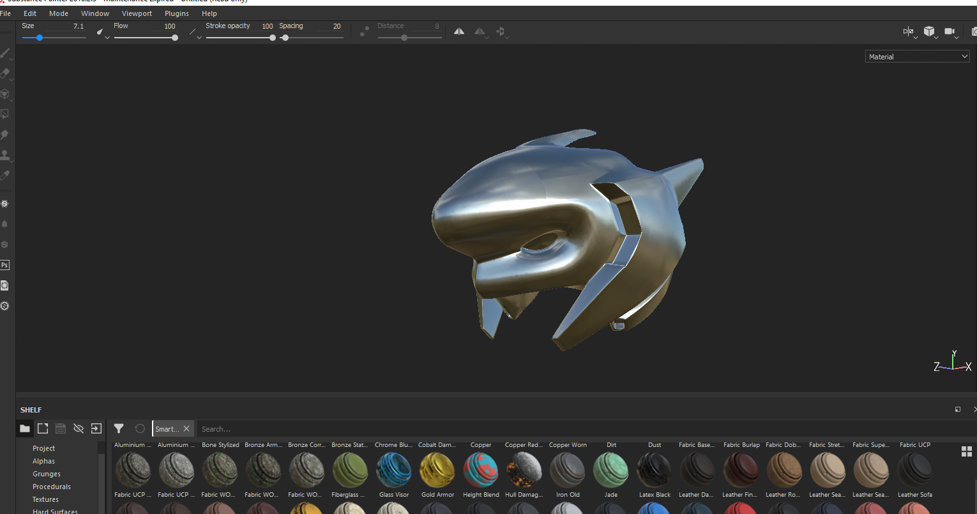The height and width of the screenshot is (514, 977).
Task: Click the video camera icon
Action: 950,31
